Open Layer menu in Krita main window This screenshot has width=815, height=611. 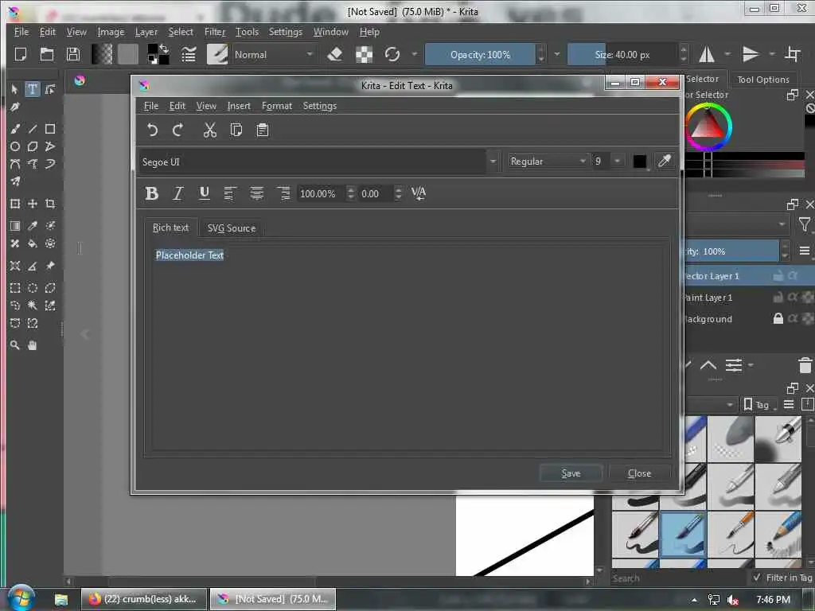tap(146, 32)
